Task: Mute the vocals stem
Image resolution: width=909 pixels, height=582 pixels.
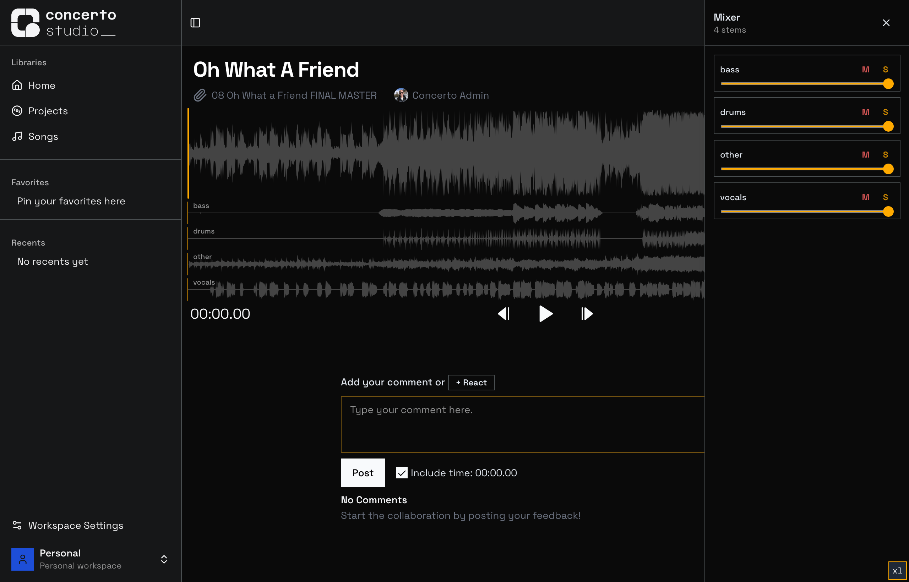Action: 866,197
